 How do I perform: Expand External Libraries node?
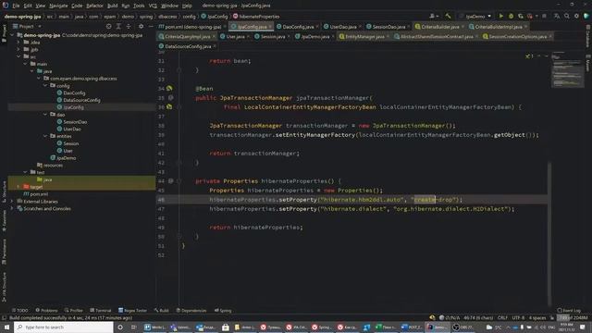[12, 202]
